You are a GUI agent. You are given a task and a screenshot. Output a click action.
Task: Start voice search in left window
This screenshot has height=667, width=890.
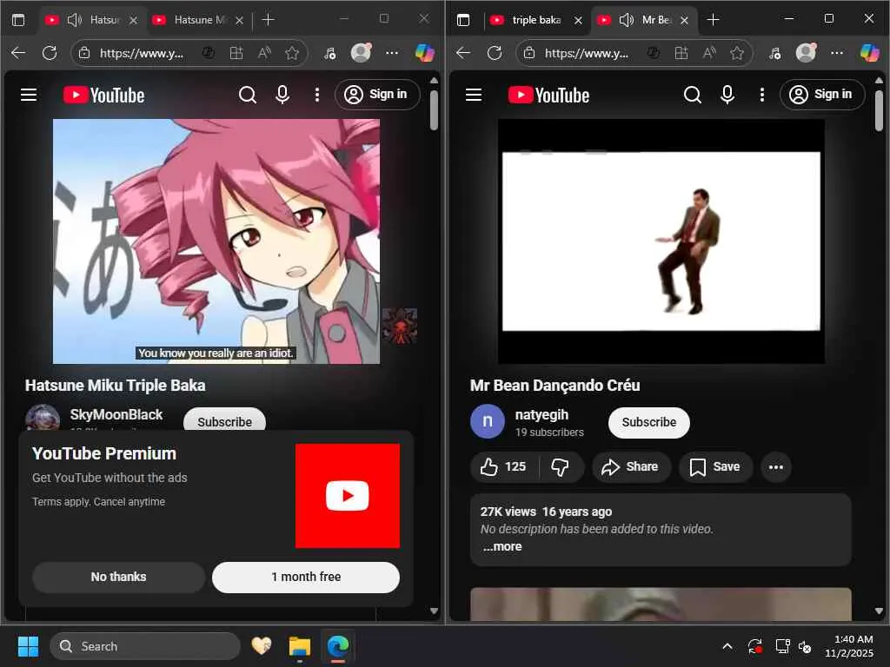[282, 95]
